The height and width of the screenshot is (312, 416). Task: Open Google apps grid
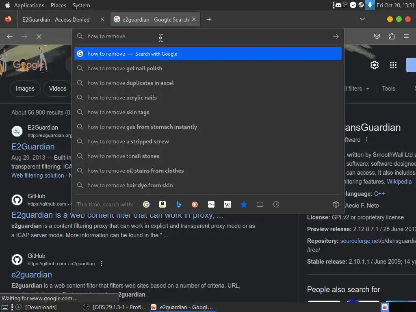coord(393,65)
